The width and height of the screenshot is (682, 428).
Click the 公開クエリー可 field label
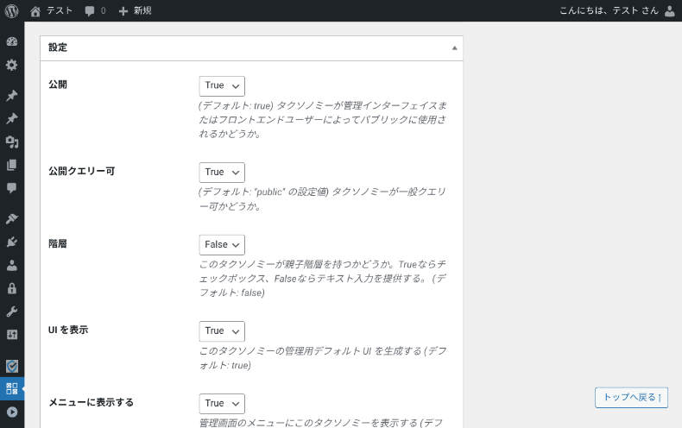point(82,172)
